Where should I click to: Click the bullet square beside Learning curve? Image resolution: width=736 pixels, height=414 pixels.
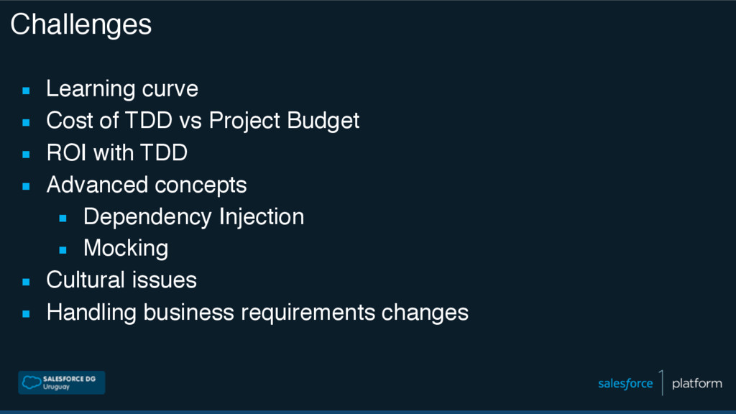tap(26, 91)
